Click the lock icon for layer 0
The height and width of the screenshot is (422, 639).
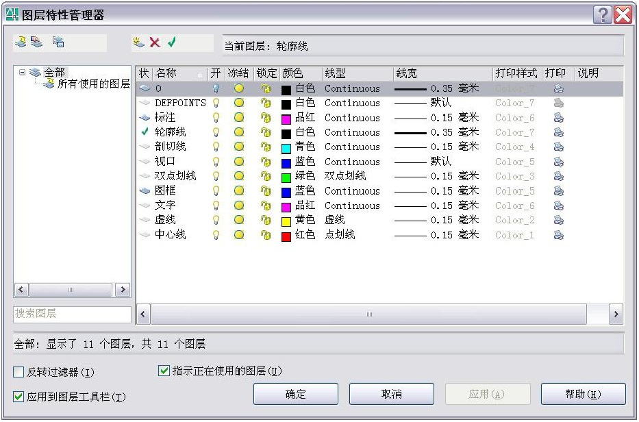click(x=266, y=88)
